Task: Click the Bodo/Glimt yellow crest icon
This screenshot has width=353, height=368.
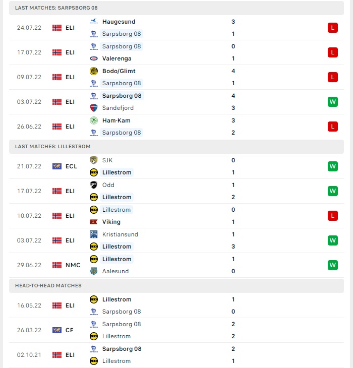Action: click(94, 71)
